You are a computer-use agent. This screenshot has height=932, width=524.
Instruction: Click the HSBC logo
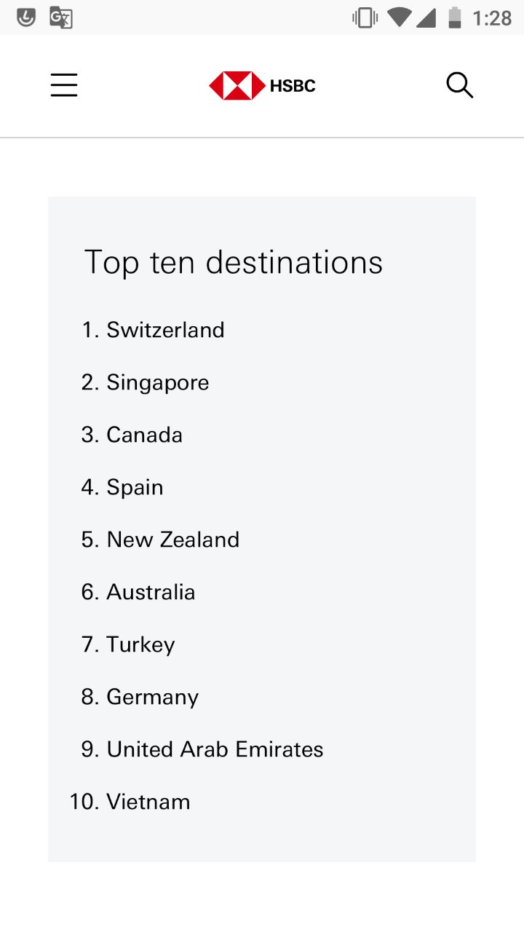click(262, 86)
